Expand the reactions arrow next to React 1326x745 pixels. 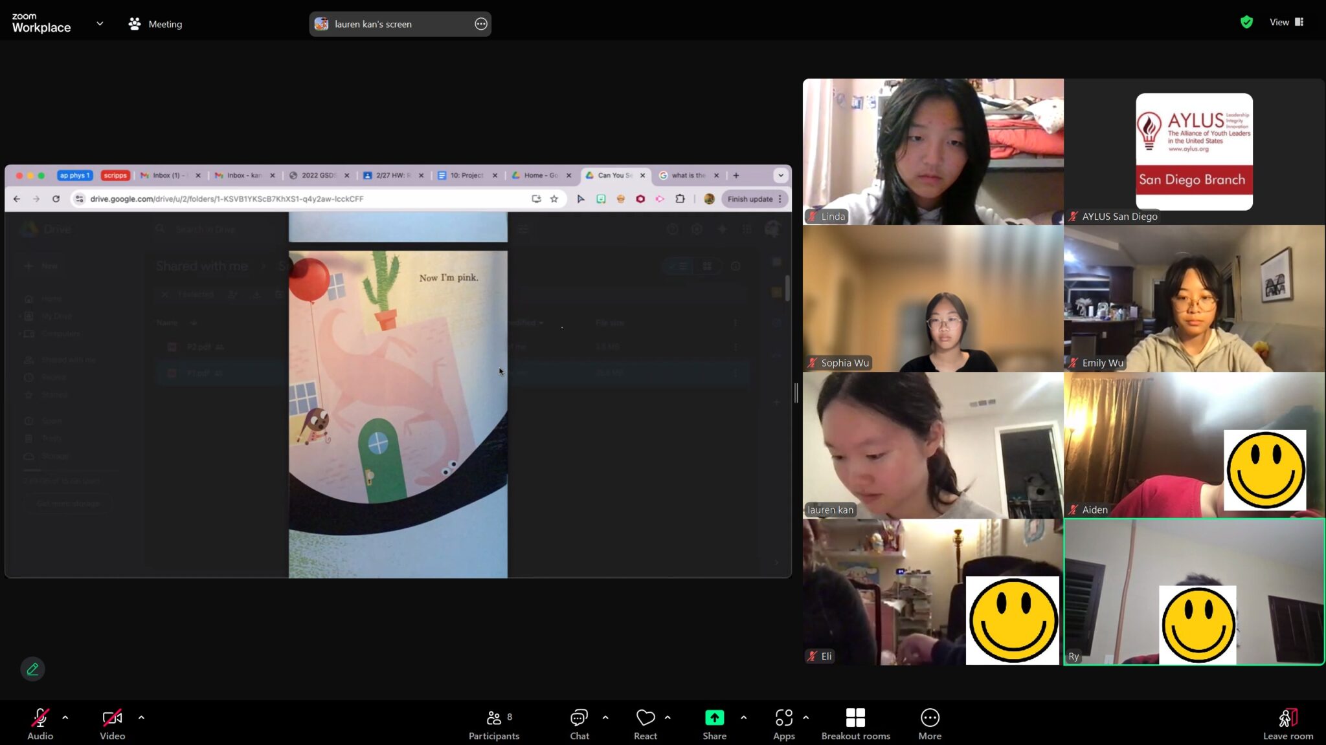click(x=668, y=717)
